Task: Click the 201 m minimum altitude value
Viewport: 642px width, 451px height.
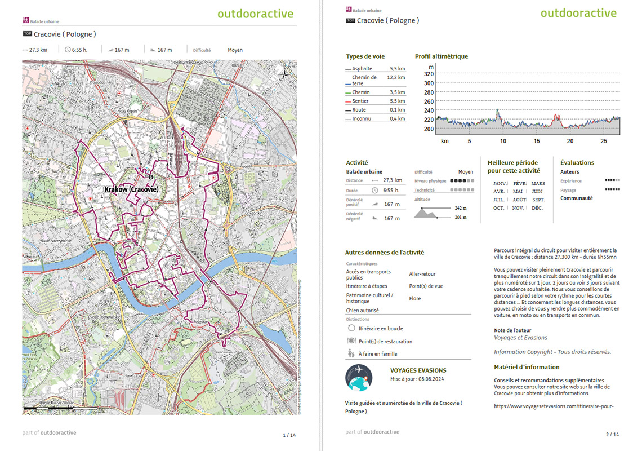Action: point(461,218)
